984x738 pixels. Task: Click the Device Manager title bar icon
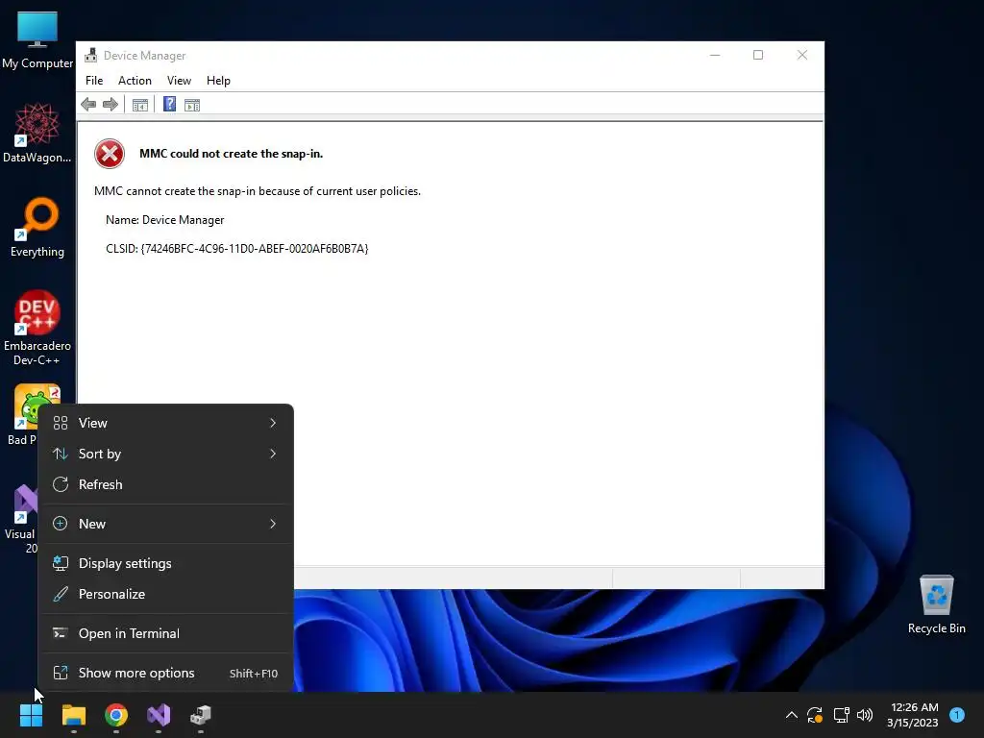click(91, 55)
